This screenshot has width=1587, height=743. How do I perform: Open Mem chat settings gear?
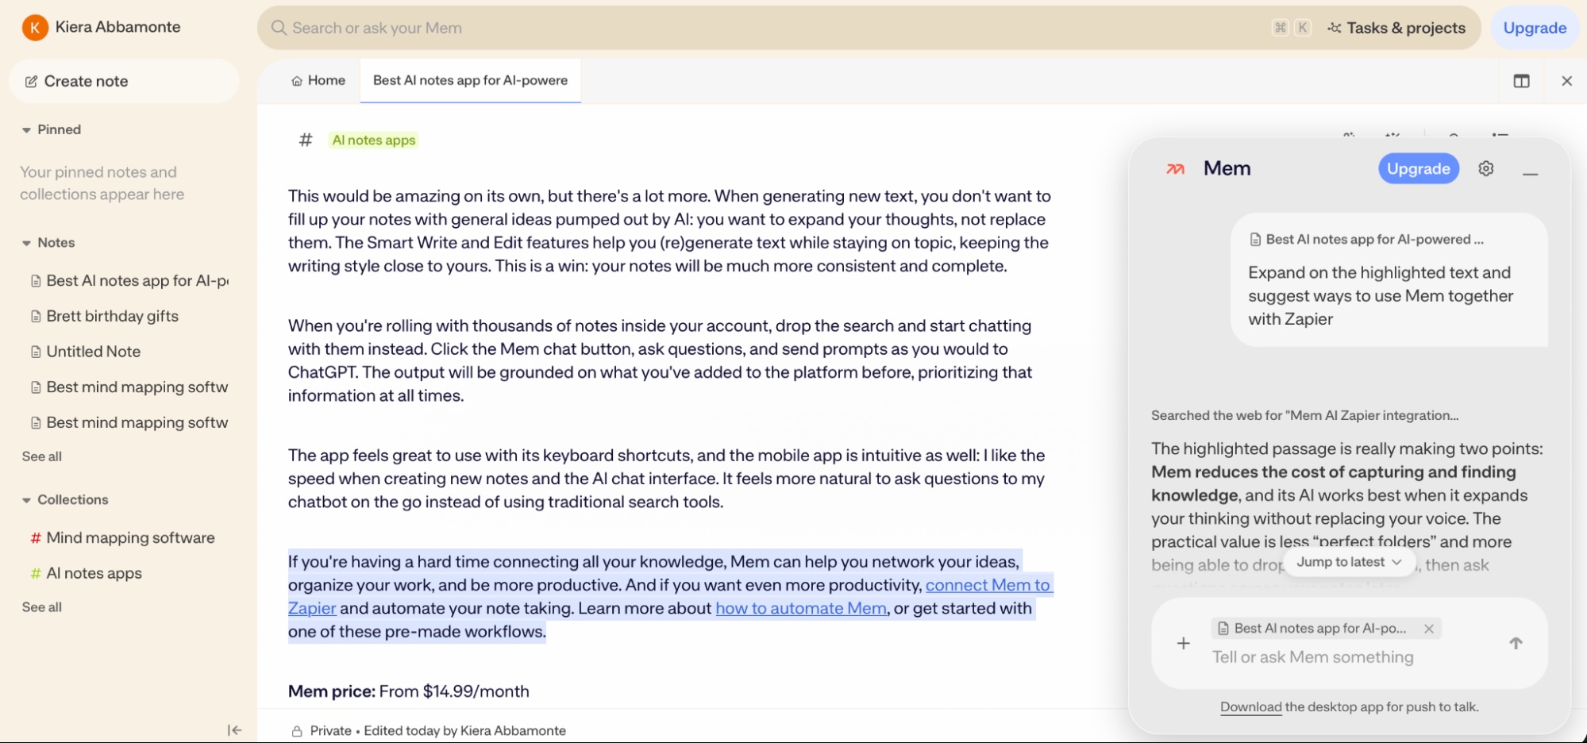point(1486,168)
